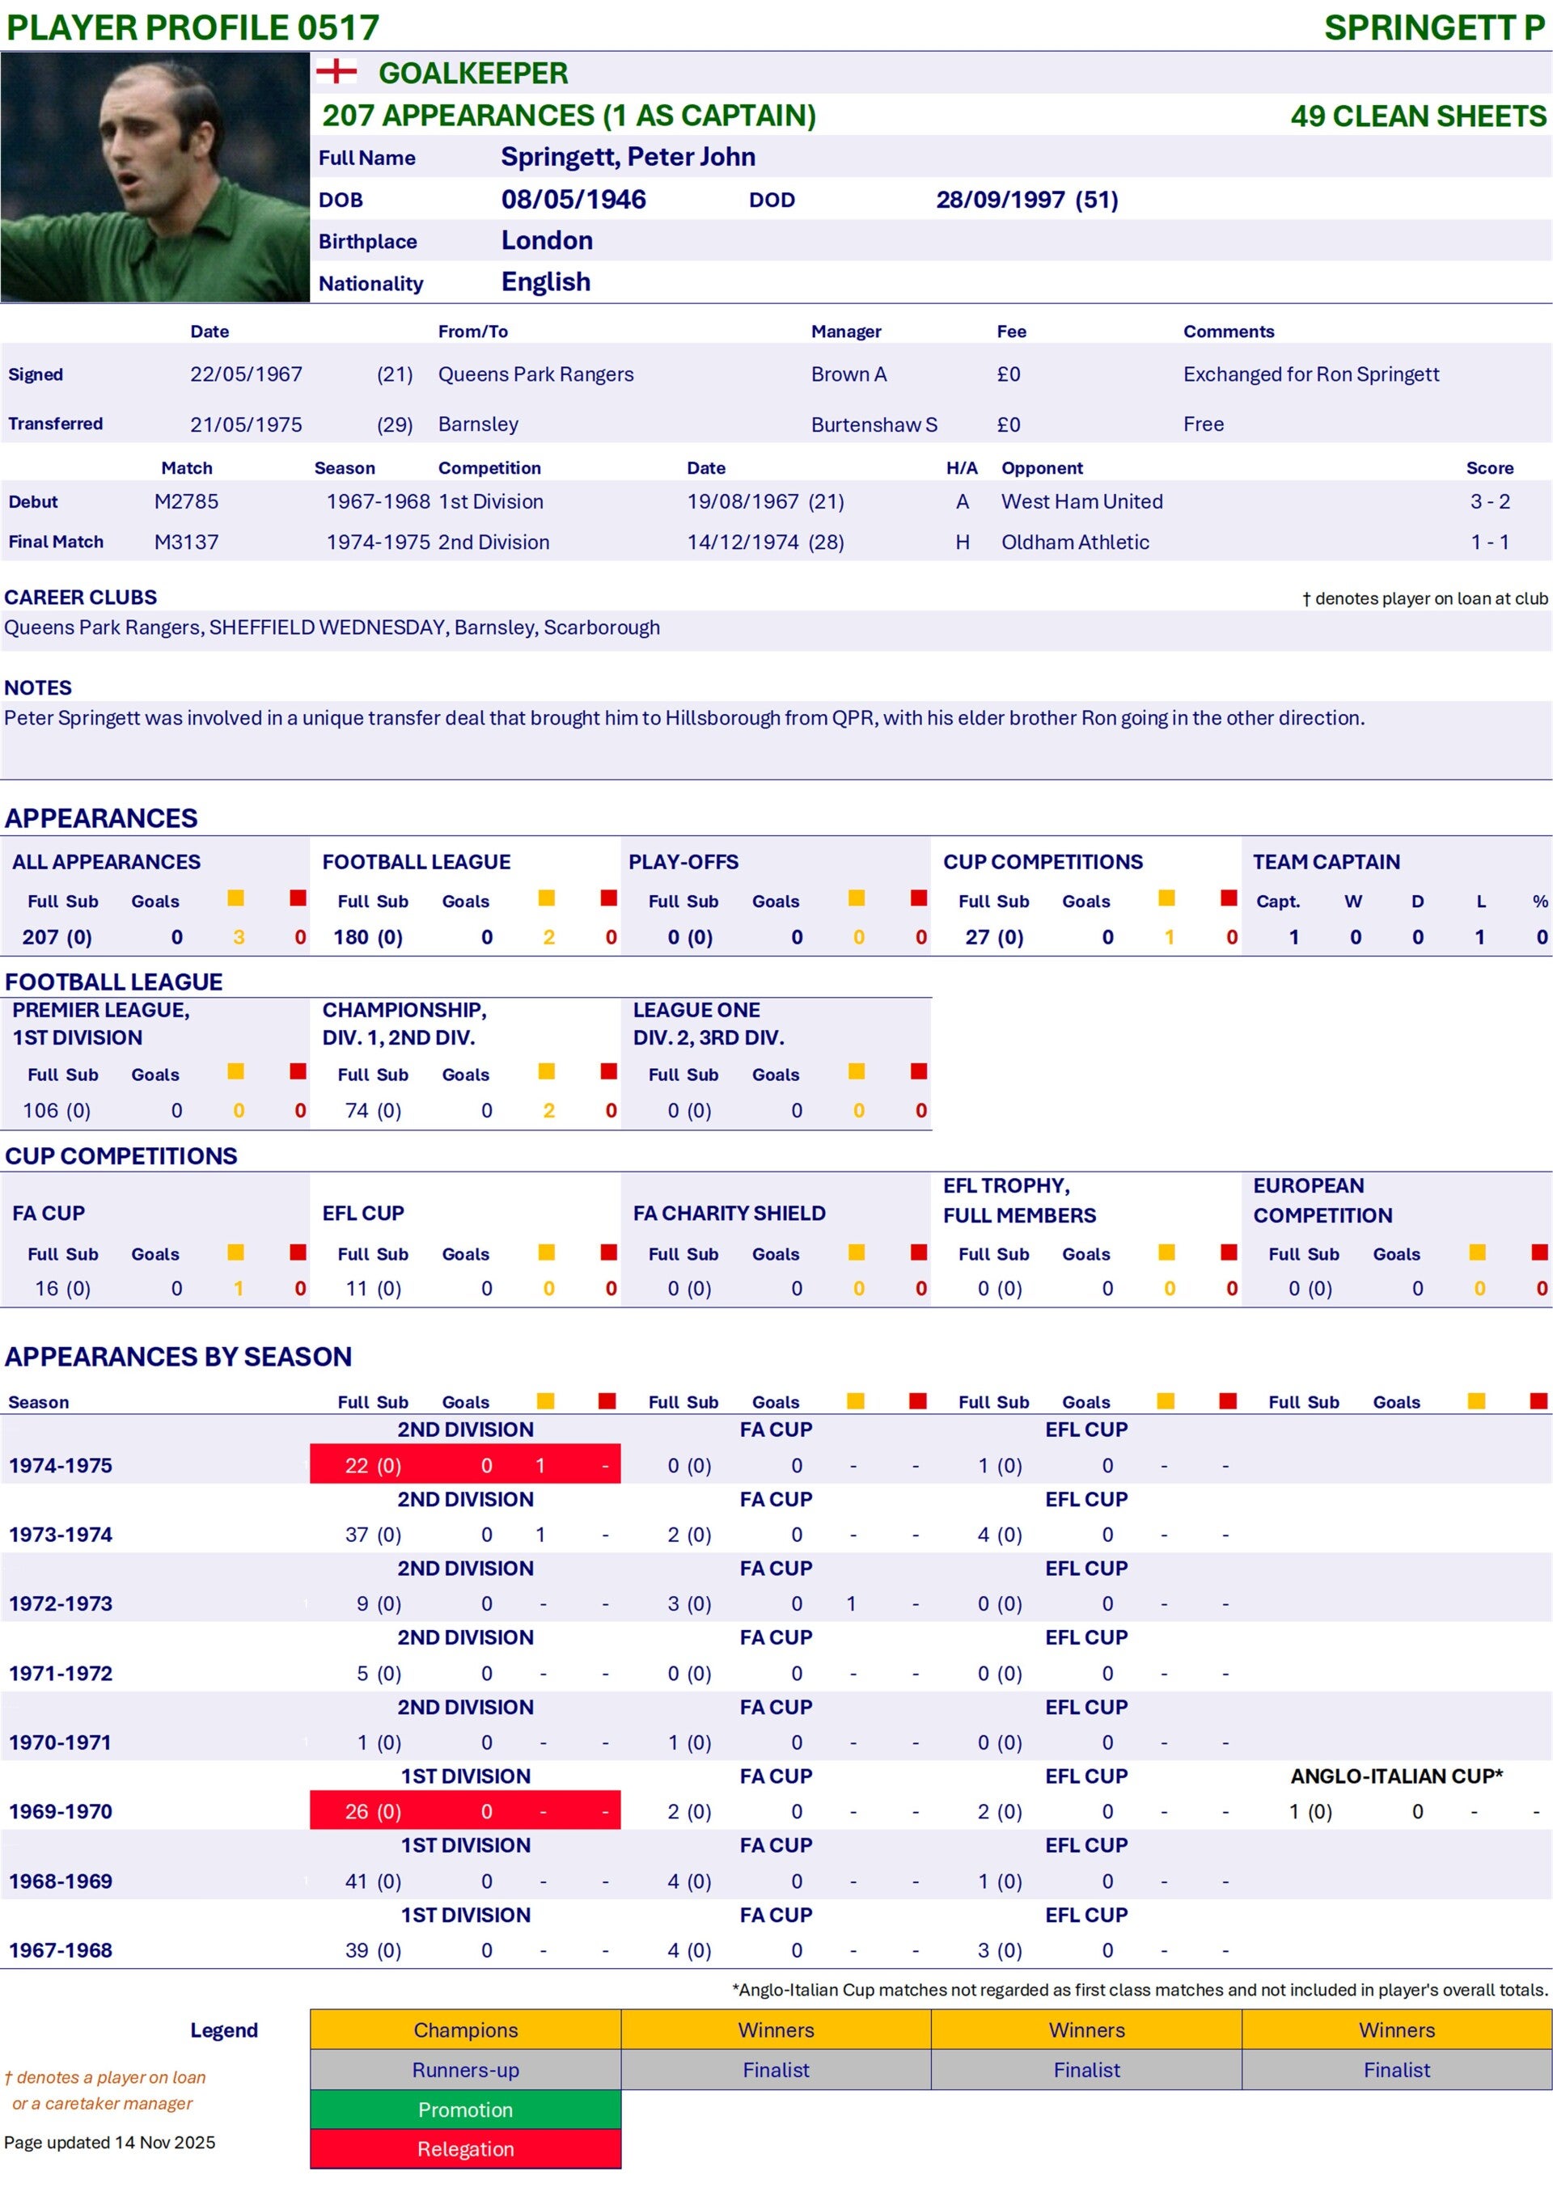Image resolution: width=1553 pixels, height=2209 pixels.
Task: Click the yellow card icon under Cup Competitions summary
Action: 1166,898
